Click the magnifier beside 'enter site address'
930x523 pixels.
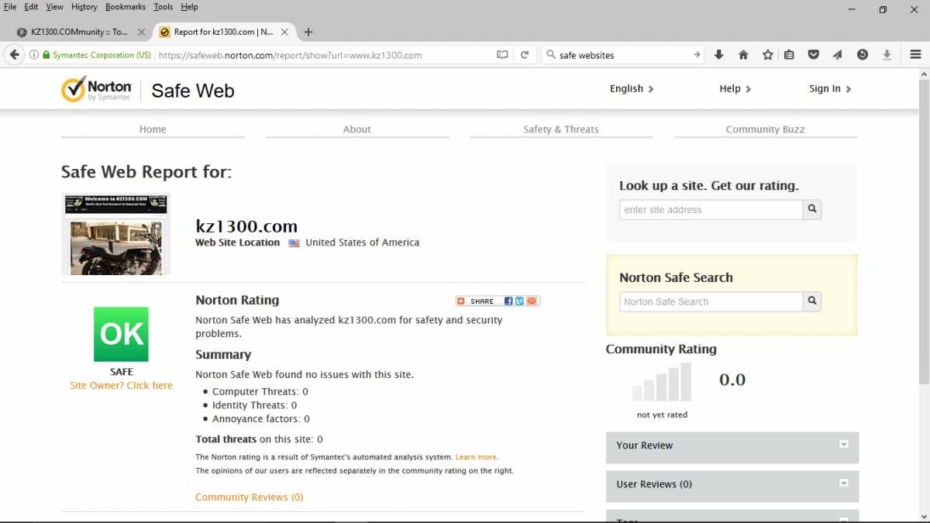(x=812, y=209)
